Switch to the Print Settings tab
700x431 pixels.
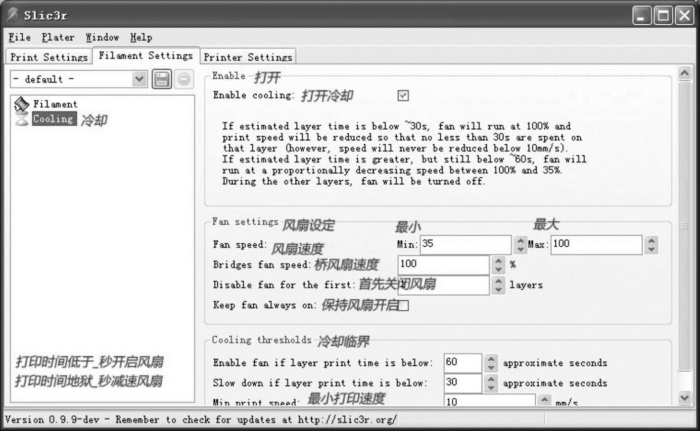pyautogui.click(x=49, y=57)
